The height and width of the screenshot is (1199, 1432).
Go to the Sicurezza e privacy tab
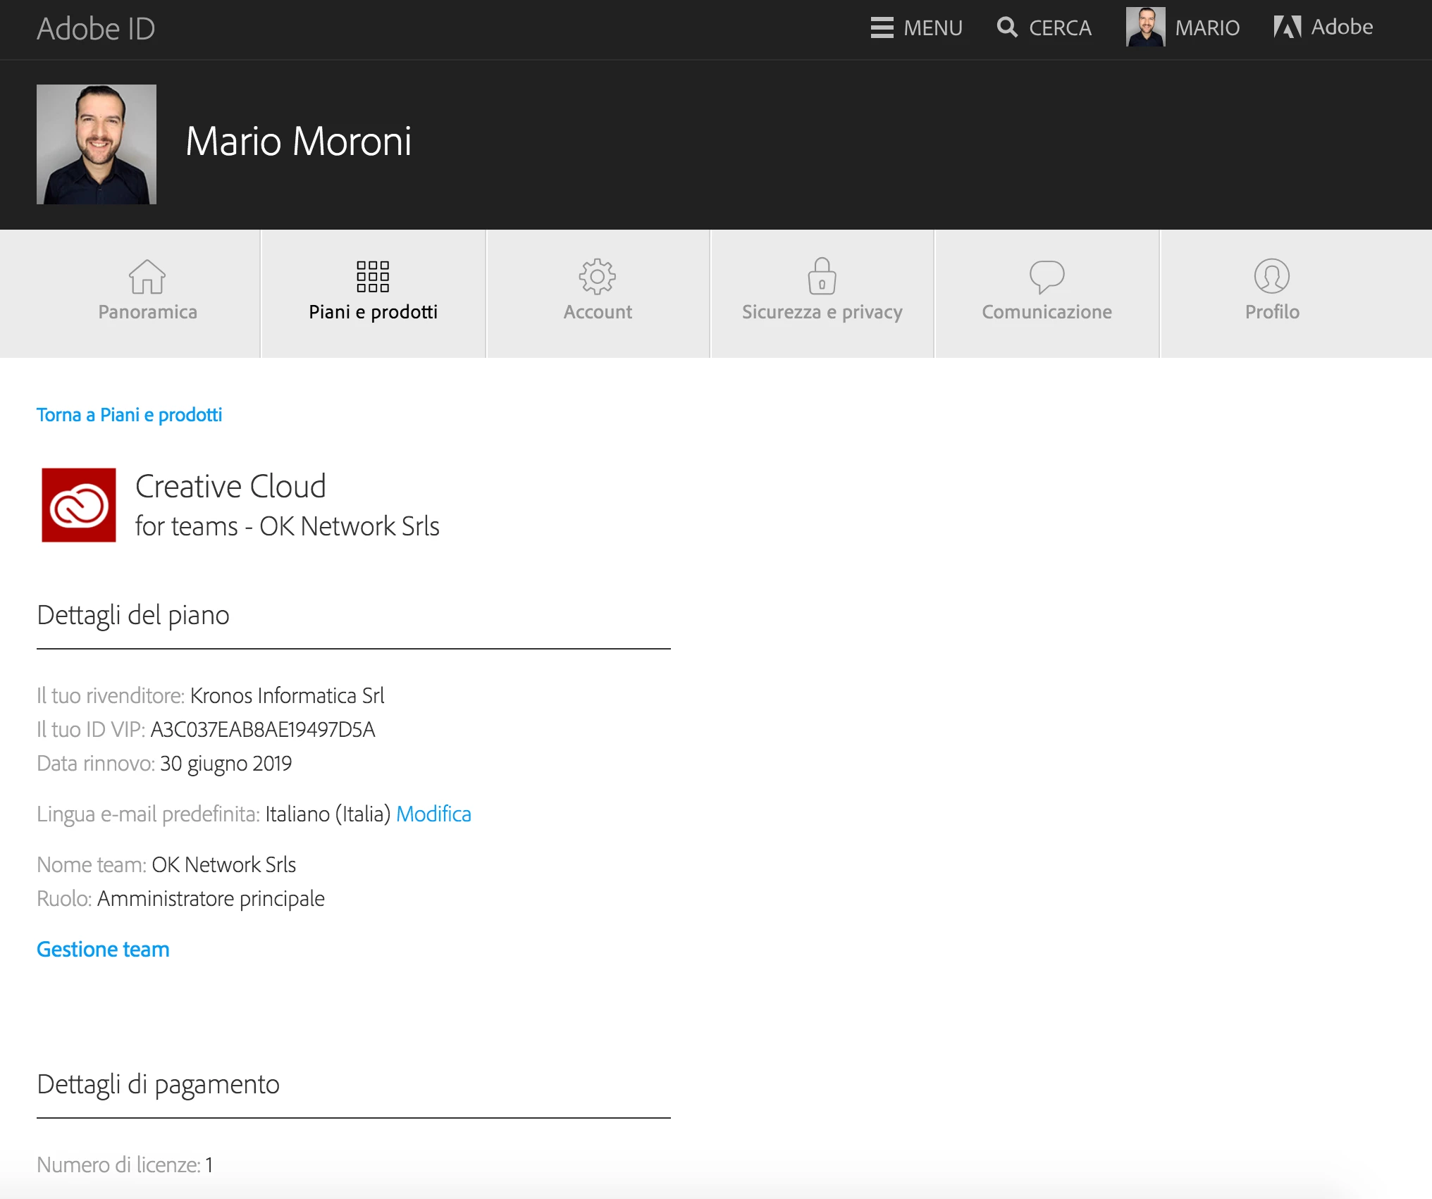point(822,294)
